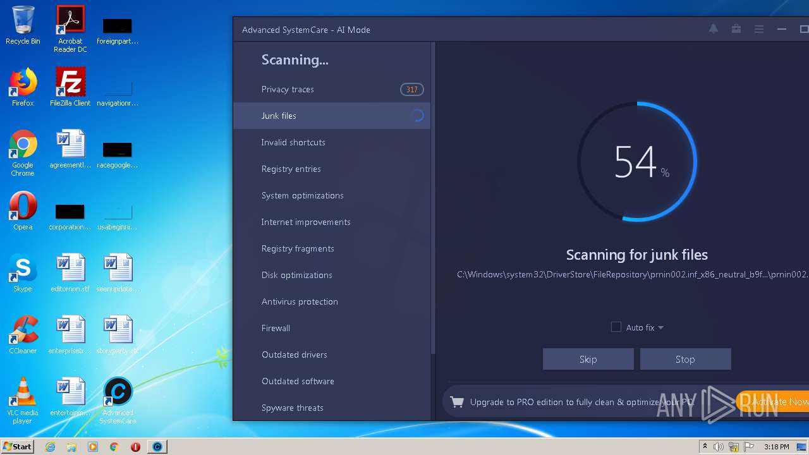The image size is (809, 455).
Task: Select Privacy traces scan item
Action: pos(332,89)
